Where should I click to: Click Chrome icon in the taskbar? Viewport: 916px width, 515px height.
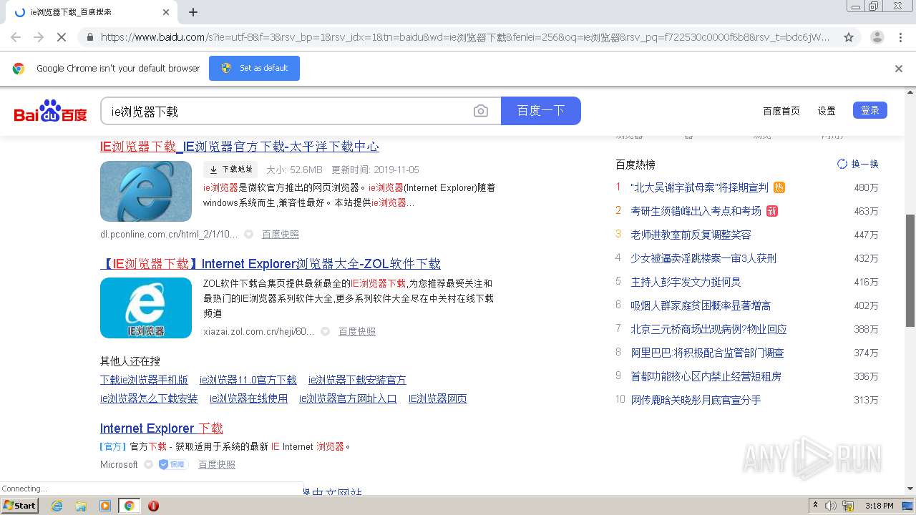pyautogui.click(x=129, y=506)
